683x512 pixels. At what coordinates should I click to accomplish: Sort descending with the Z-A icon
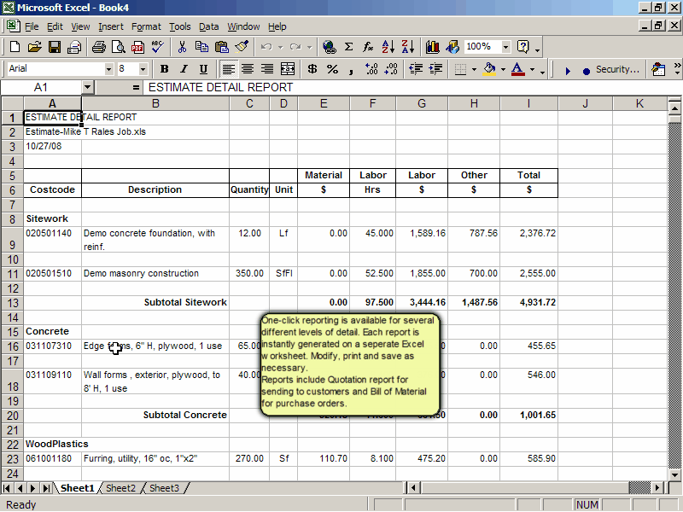408,47
